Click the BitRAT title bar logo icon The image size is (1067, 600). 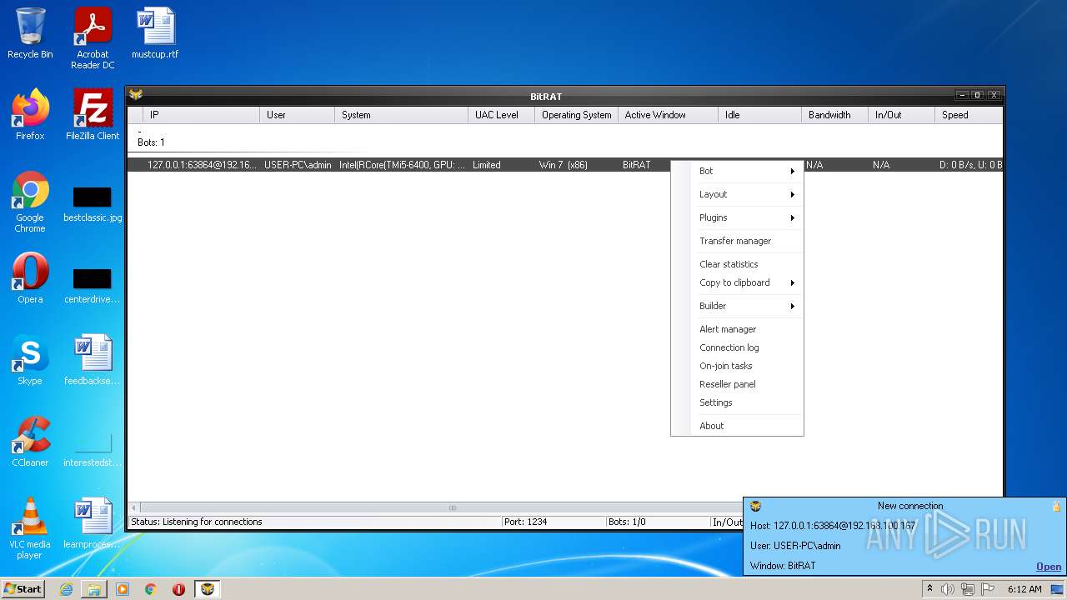point(136,95)
